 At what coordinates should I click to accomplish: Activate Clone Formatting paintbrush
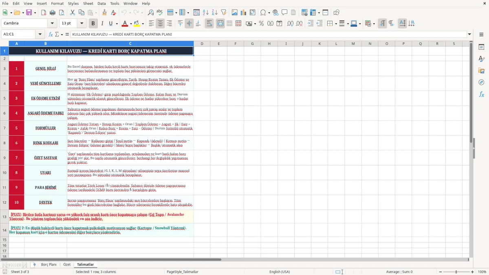point(104,13)
